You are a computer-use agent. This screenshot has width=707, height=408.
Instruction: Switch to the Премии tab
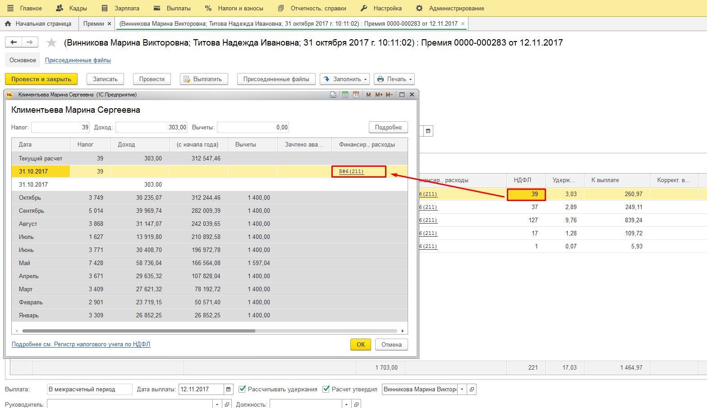coord(93,23)
